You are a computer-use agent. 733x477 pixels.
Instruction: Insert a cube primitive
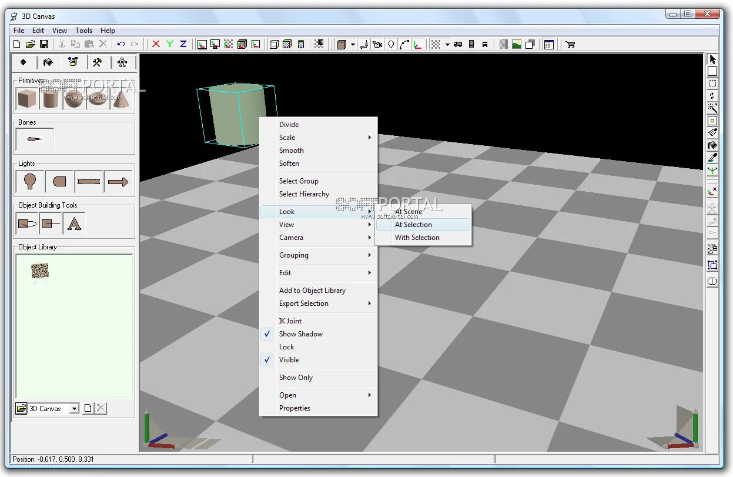point(26,98)
